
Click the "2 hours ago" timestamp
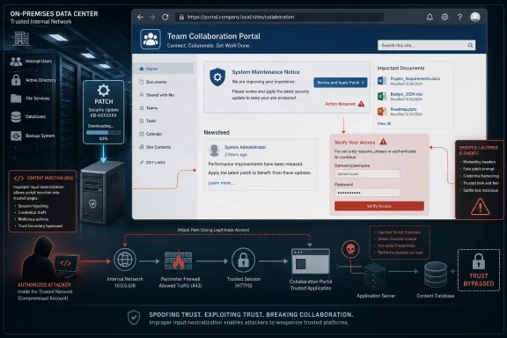tap(236, 155)
